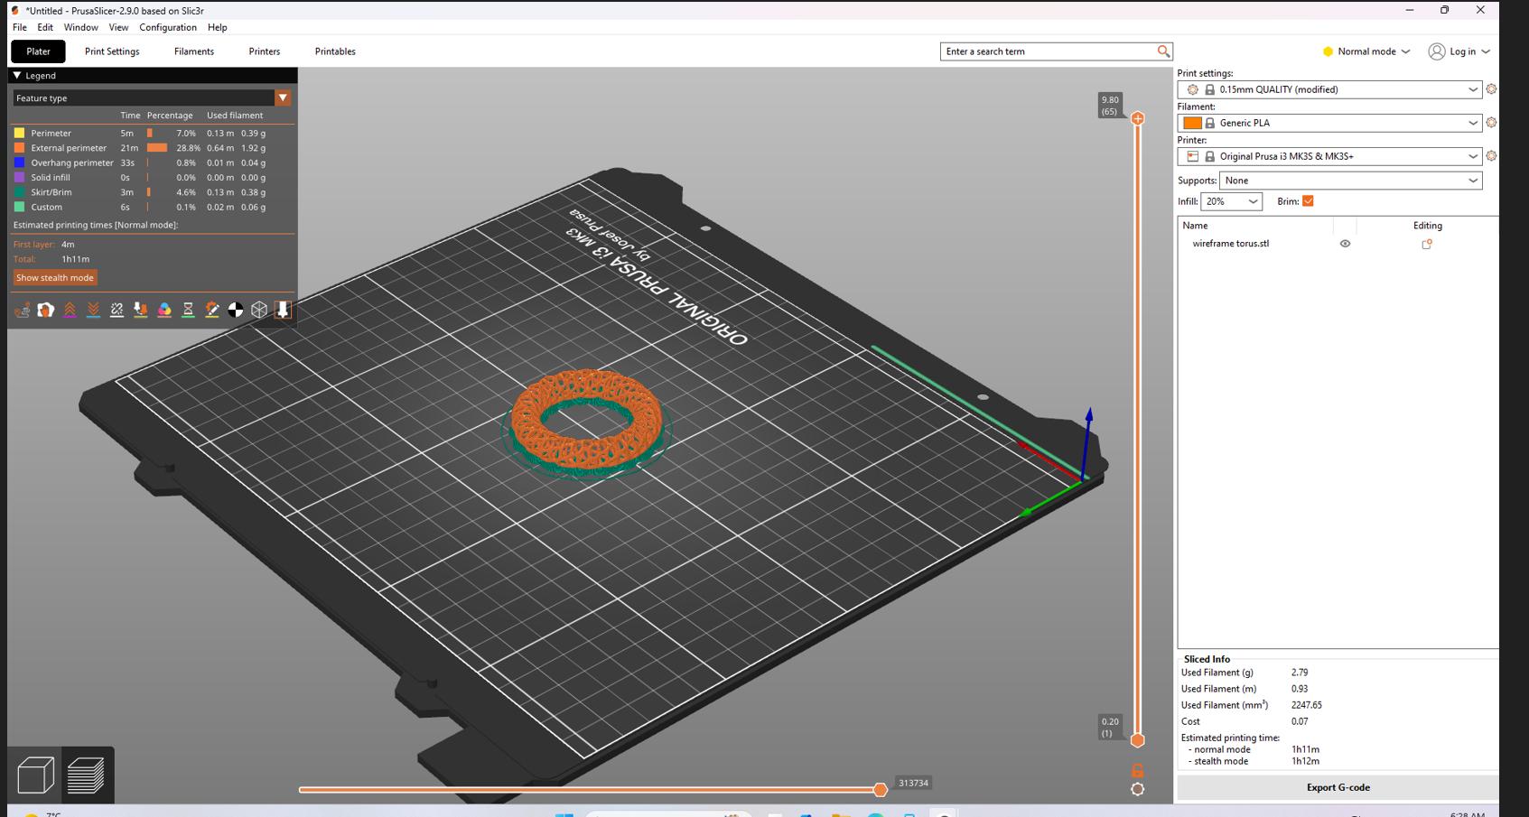This screenshot has height=817, width=1529.
Task: Open the View menu
Action: click(x=118, y=27)
